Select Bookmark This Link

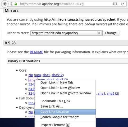pos(65,101)
